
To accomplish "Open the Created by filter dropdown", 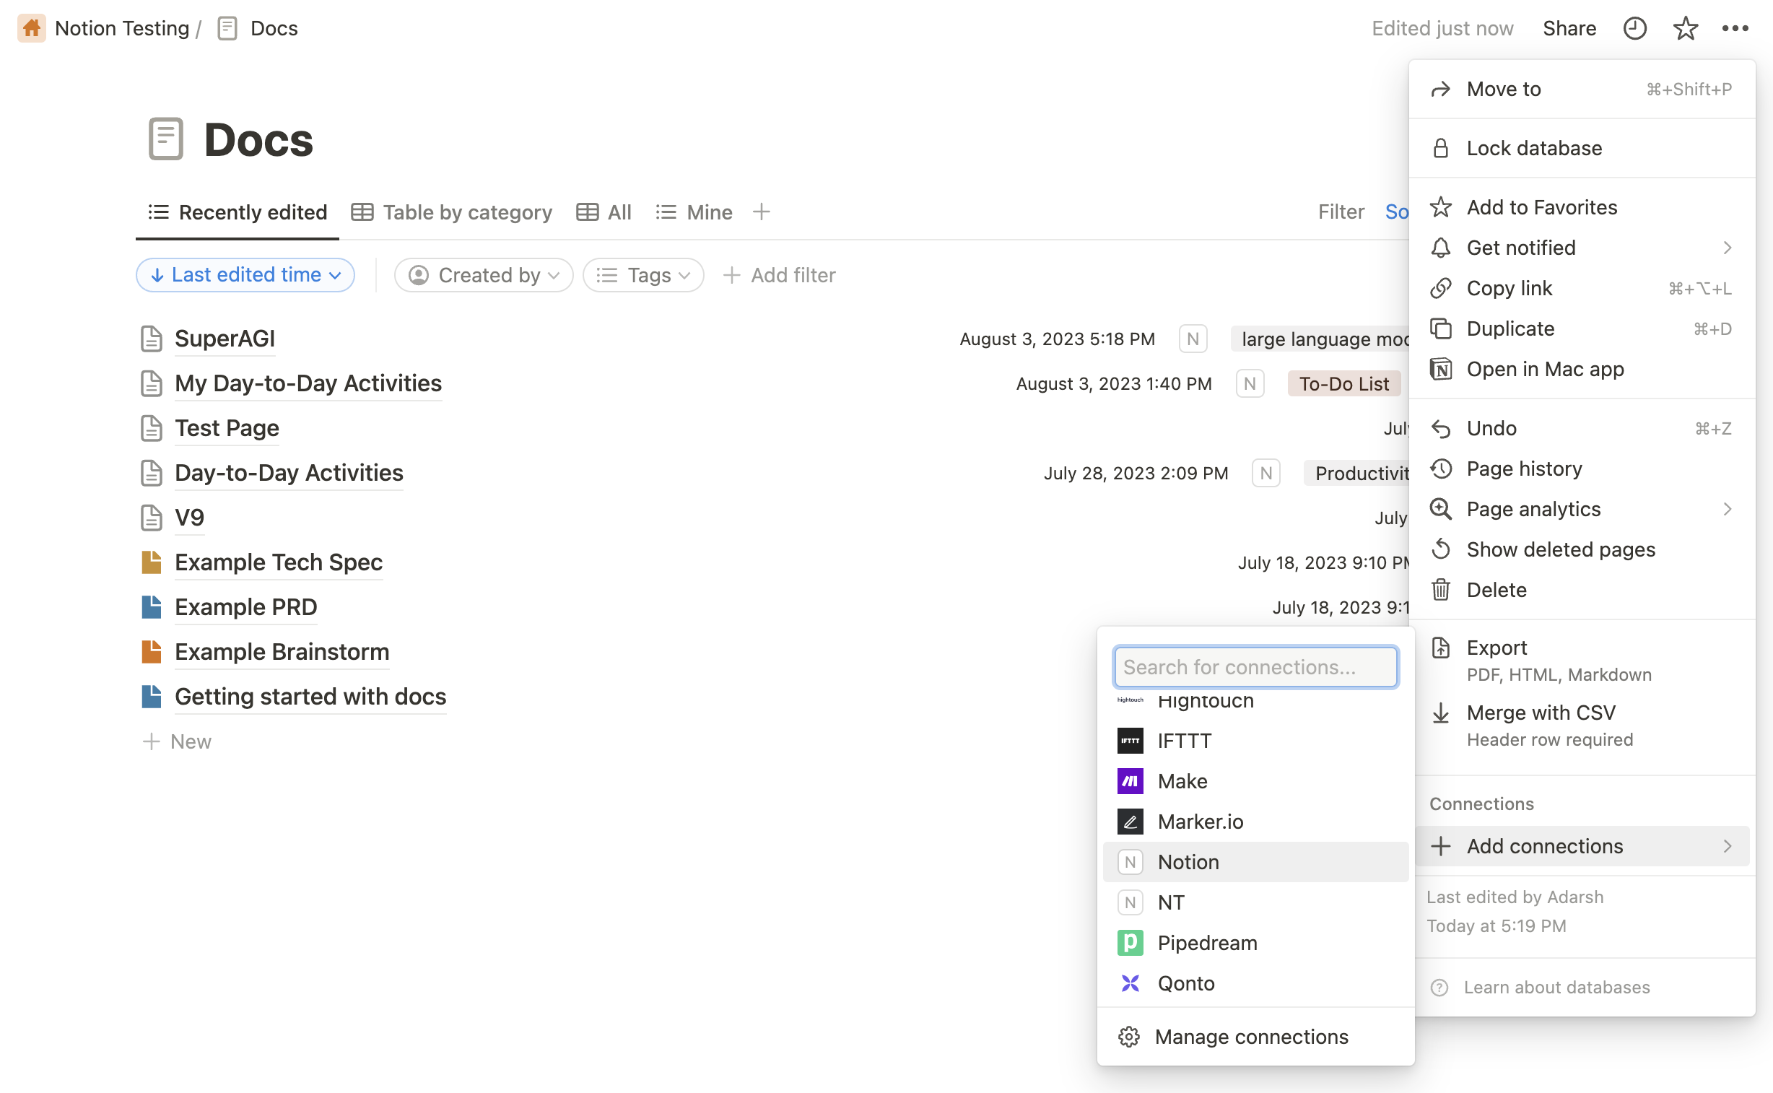I will coord(484,275).
